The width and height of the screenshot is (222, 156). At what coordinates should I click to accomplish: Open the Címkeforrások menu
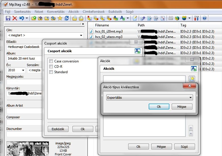coord(94,12)
